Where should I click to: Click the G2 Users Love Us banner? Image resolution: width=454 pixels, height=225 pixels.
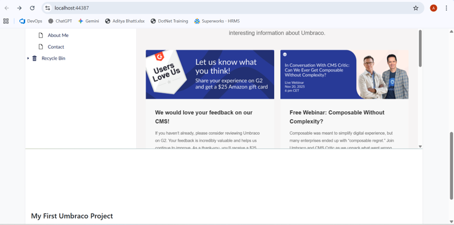(210, 74)
